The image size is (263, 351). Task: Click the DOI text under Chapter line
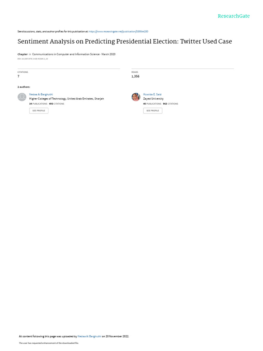[x=33, y=59]
